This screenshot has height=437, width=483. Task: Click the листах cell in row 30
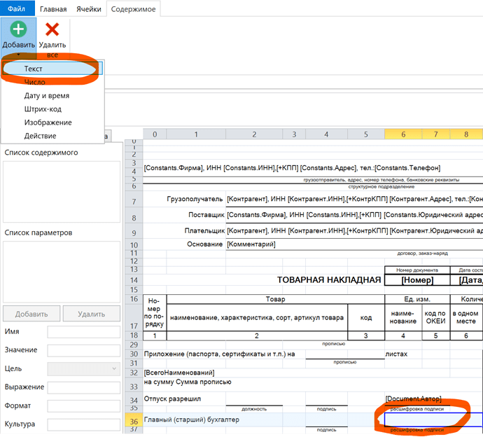396,354
